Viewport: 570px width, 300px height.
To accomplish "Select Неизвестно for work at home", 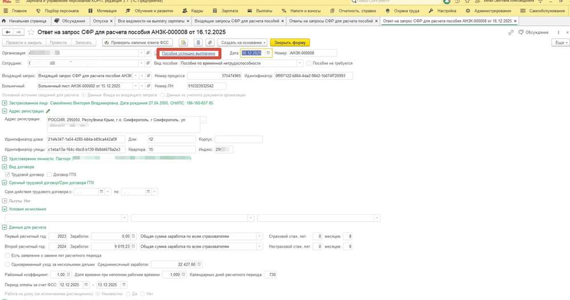I will (x=97, y=294).
